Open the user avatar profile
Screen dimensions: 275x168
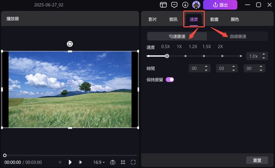[x=196, y=5]
